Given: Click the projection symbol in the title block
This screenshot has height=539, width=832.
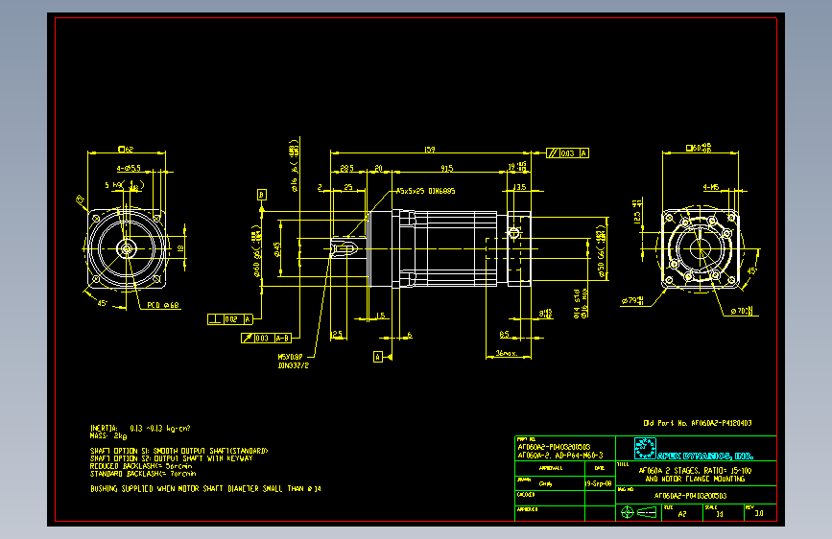Looking at the screenshot, I should click(x=639, y=512).
